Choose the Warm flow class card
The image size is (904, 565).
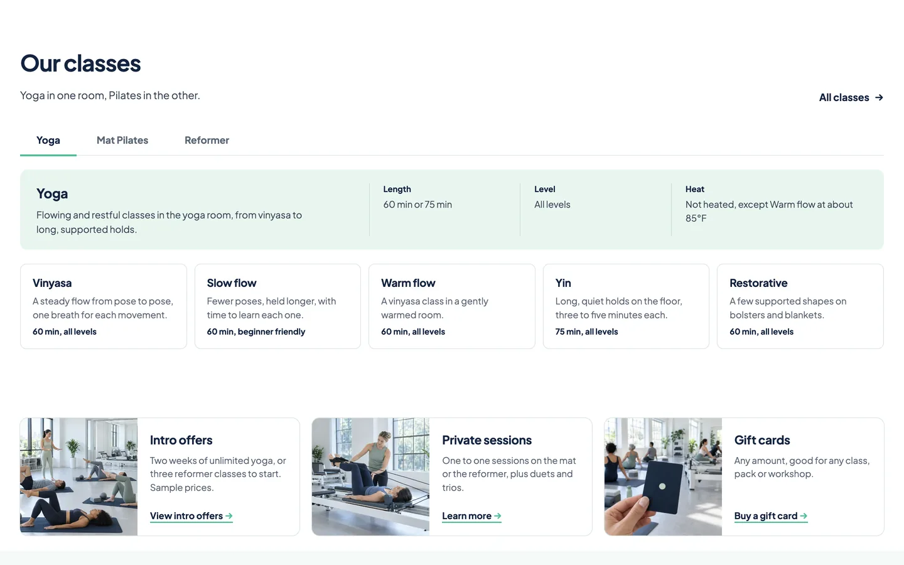pos(452,306)
